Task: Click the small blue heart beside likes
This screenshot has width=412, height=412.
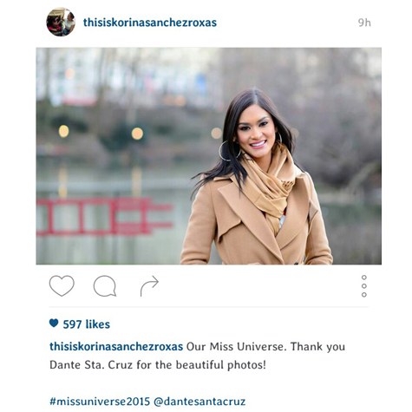Action: click(x=54, y=323)
